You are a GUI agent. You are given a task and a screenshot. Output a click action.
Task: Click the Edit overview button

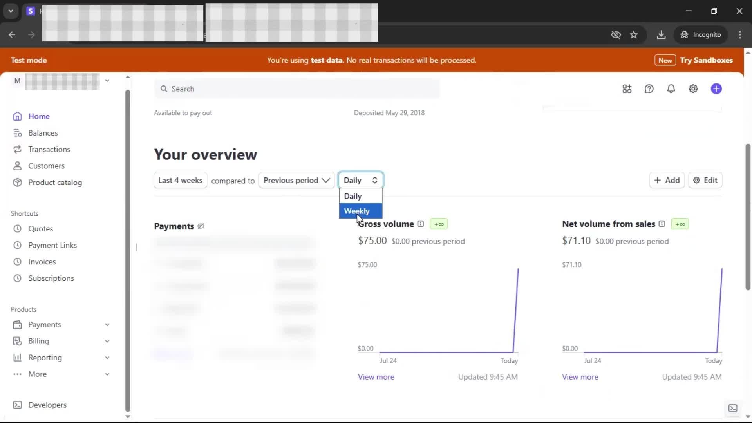click(x=705, y=180)
